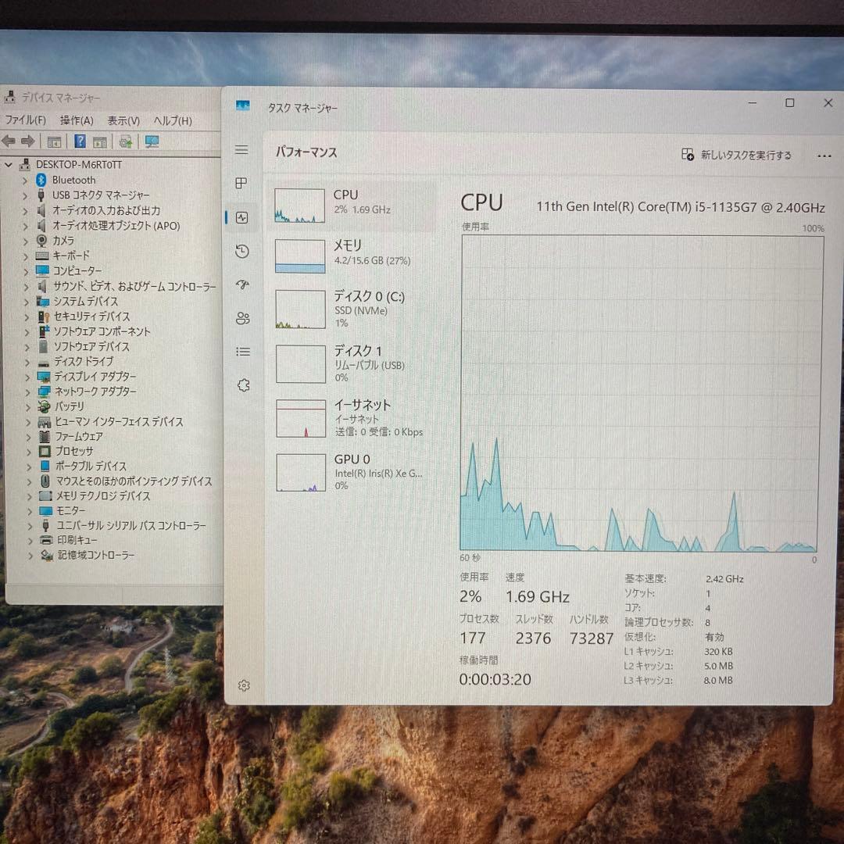844x844 pixels.
Task: Open the Processes view in Task Manager sidebar
Action: point(242,183)
